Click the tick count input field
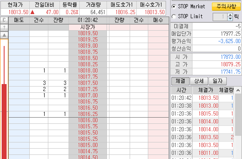242x159 pixels. point(220,17)
